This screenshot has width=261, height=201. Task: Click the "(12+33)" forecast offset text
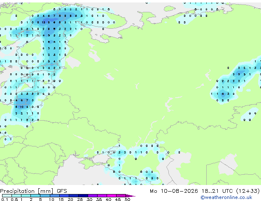248,191
